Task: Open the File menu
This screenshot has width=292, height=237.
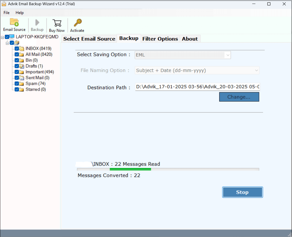Action: (6, 13)
